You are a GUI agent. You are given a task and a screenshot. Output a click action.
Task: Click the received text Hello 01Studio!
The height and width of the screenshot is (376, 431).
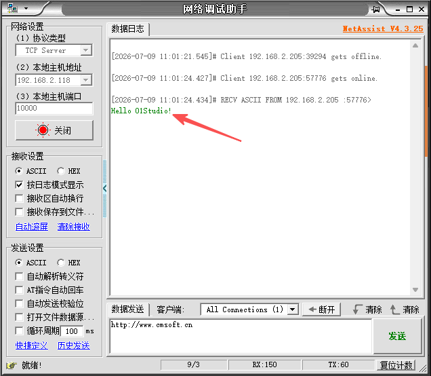click(141, 111)
